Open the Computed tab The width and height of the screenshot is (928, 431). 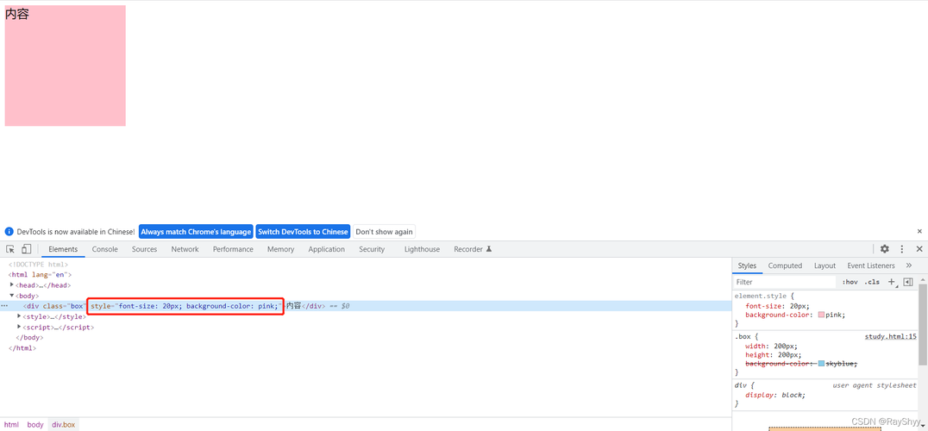tap(785, 265)
